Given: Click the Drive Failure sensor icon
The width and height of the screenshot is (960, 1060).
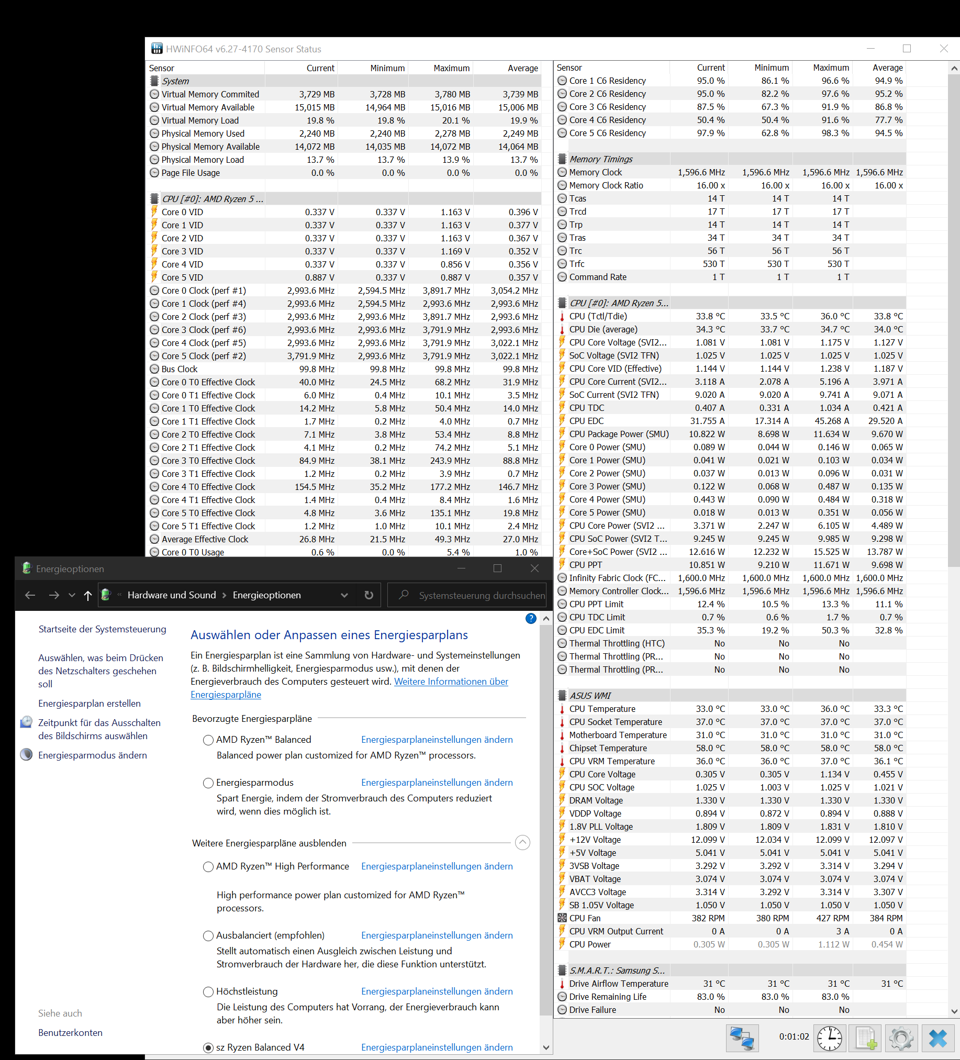Looking at the screenshot, I should (x=562, y=1010).
